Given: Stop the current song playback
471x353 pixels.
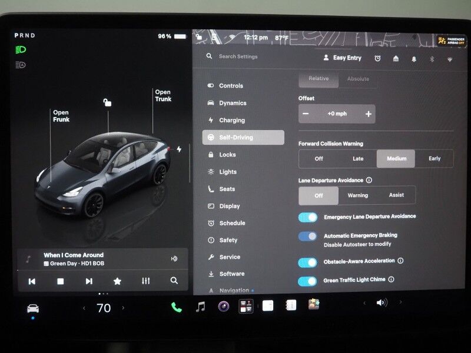Looking at the screenshot, I should (61, 281).
